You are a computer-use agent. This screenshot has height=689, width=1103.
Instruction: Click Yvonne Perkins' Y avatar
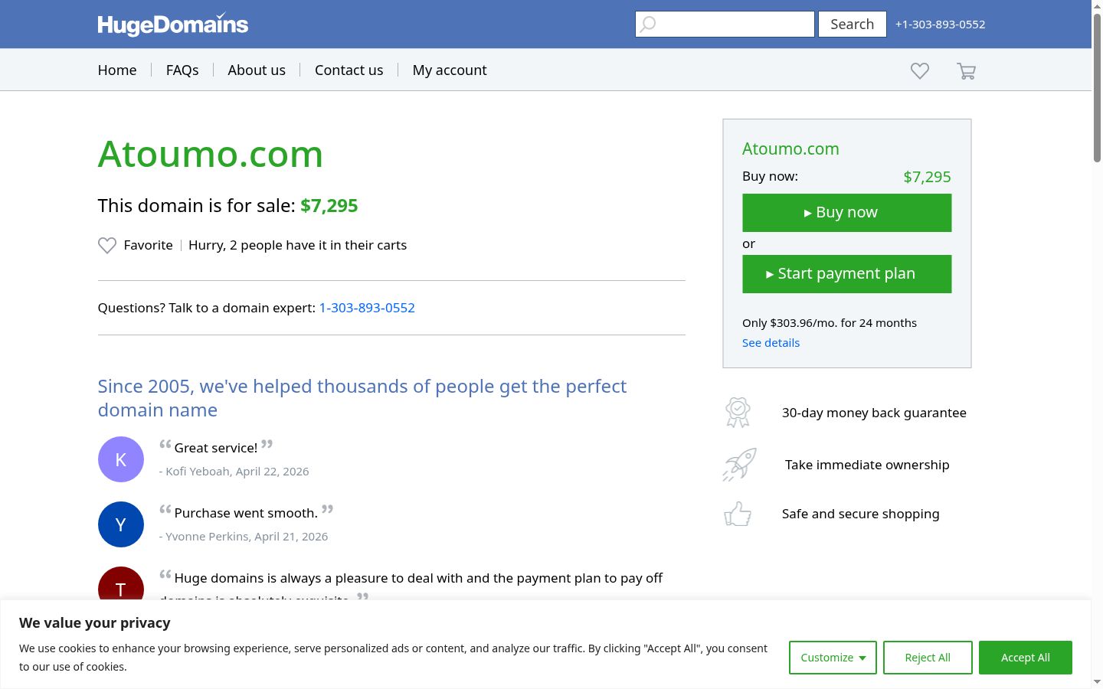click(121, 524)
